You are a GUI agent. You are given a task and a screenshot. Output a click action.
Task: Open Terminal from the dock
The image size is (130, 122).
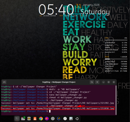click(x=17, y=119)
